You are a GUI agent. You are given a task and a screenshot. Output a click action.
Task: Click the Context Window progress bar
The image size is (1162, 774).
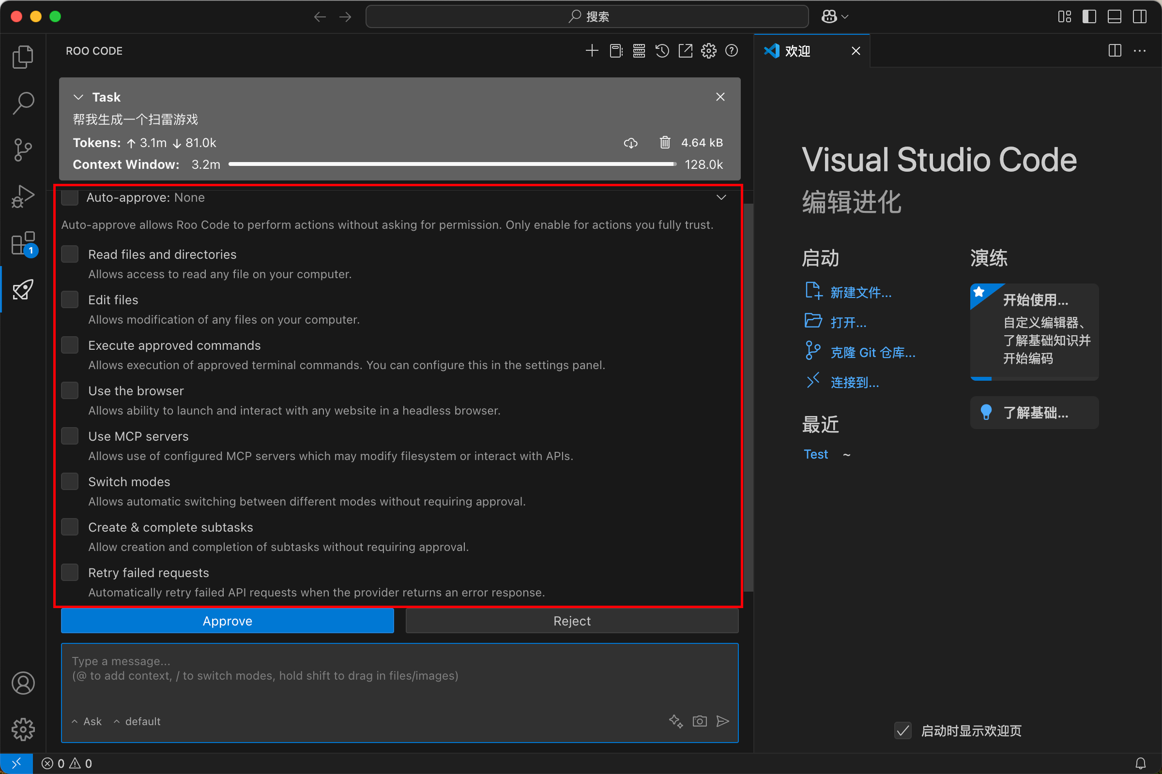click(453, 164)
